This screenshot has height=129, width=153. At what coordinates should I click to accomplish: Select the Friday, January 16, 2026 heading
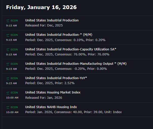[41, 7]
